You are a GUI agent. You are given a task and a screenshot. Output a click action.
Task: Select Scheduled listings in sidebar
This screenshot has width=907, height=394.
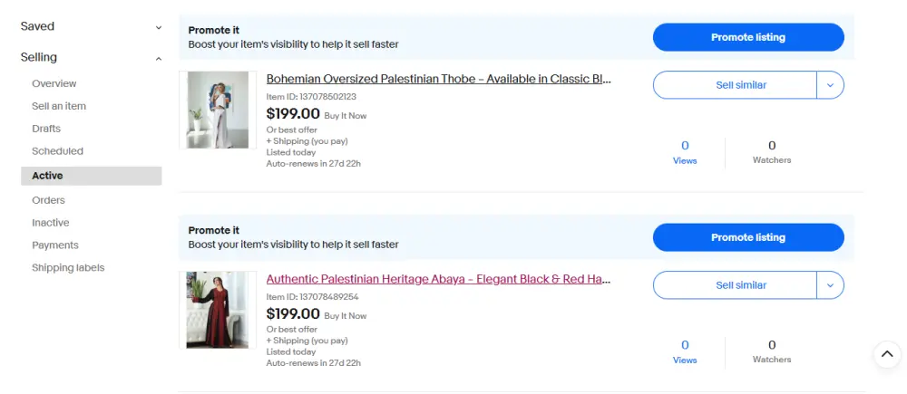(57, 151)
